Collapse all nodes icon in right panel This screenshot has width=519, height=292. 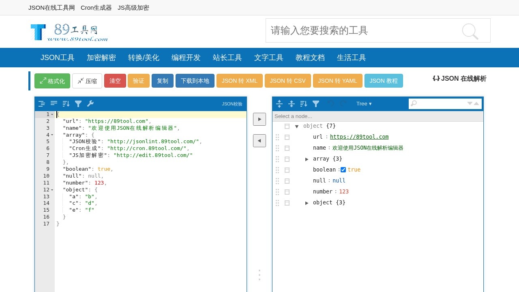[292, 104]
